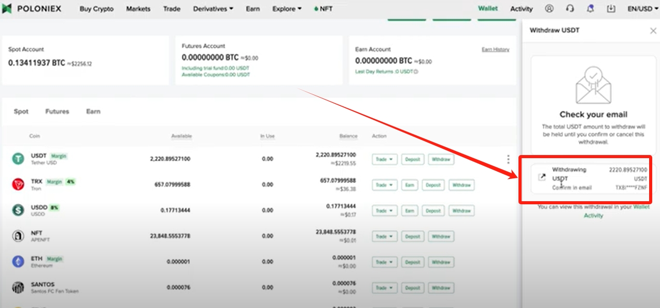Screen dimensions: 660x308
Task: Open the Activity page in the header
Action: pyautogui.click(x=522, y=9)
